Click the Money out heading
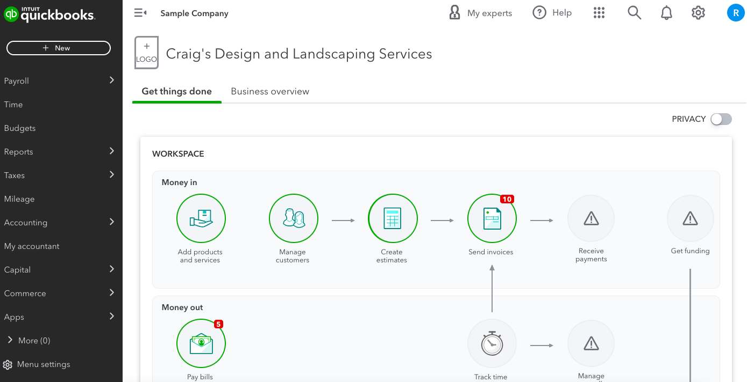This screenshot has height=382, width=747. coord(182,307)
